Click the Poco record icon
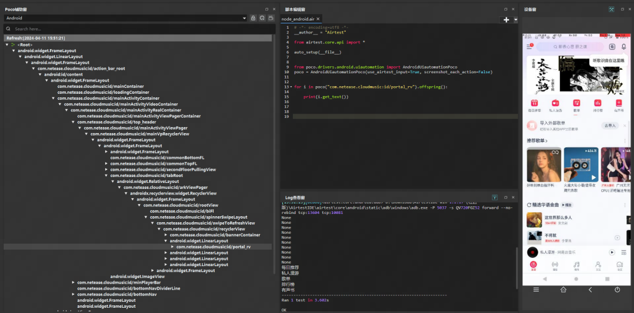Viewport: 634px width, 313px height. pos(271,18)
